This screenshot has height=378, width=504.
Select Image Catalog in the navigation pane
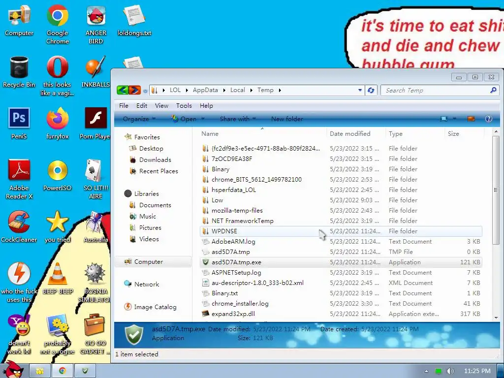pos(155,307)
